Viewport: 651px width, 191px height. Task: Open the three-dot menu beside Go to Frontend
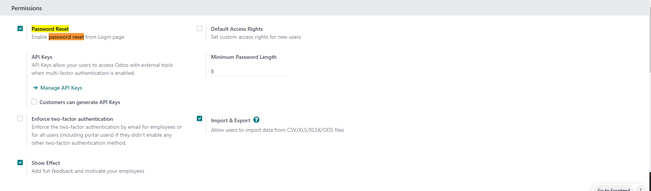[641, 189]
